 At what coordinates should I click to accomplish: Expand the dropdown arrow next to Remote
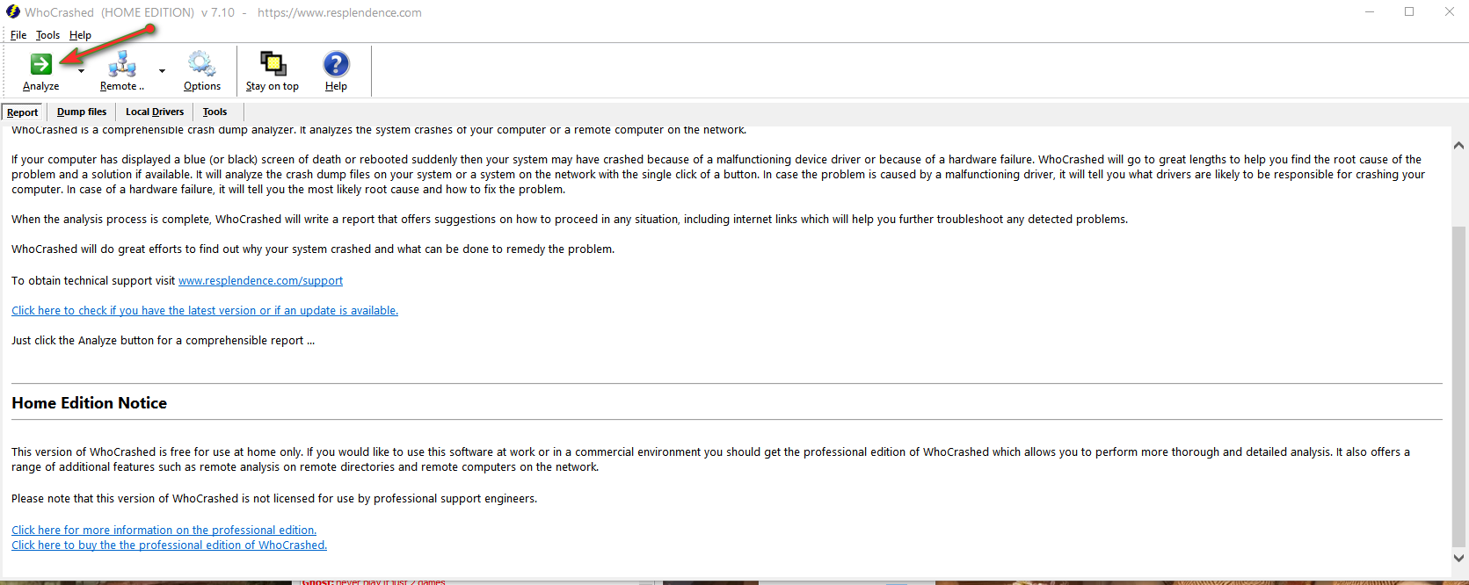(162, 71)
